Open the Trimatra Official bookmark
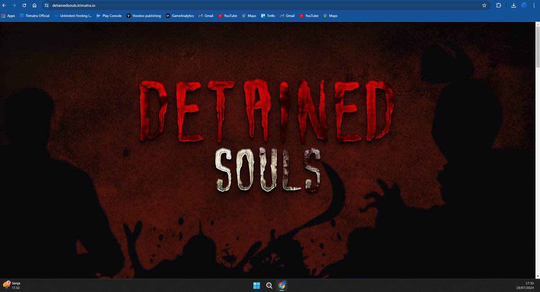This screenshot has height=292, width=540. [x=35, y=16]
